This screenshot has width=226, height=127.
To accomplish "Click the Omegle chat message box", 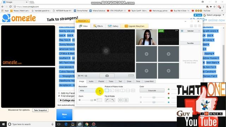I will pos(125,115).
